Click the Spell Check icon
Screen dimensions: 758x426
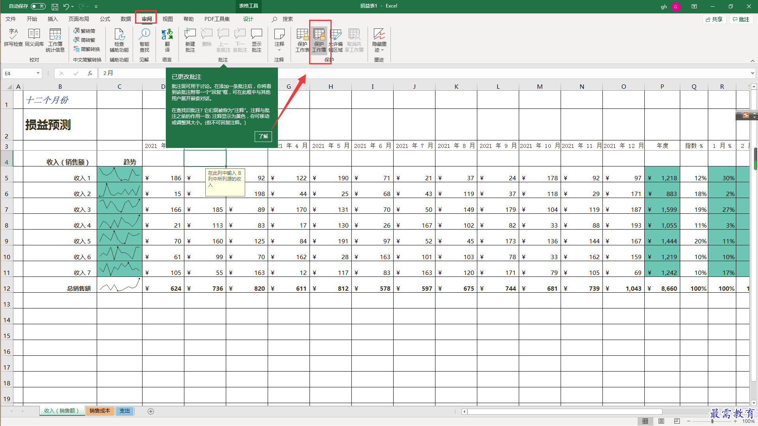13,38
